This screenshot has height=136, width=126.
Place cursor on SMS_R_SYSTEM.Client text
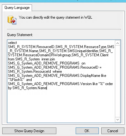tap(90, 55)
